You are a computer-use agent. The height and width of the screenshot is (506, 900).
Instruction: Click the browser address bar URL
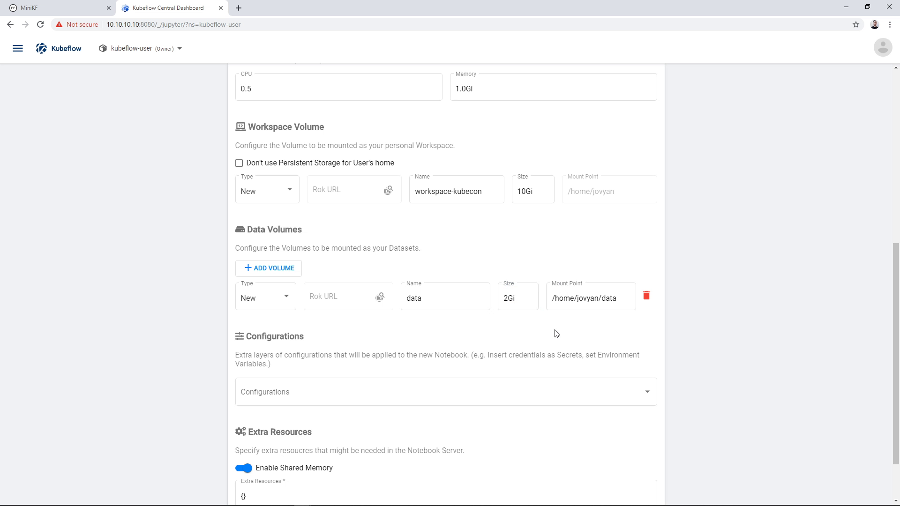coord(173,24)
